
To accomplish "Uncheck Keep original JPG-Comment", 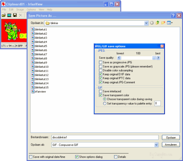I will pyautogui.click(x=100, y=82).
